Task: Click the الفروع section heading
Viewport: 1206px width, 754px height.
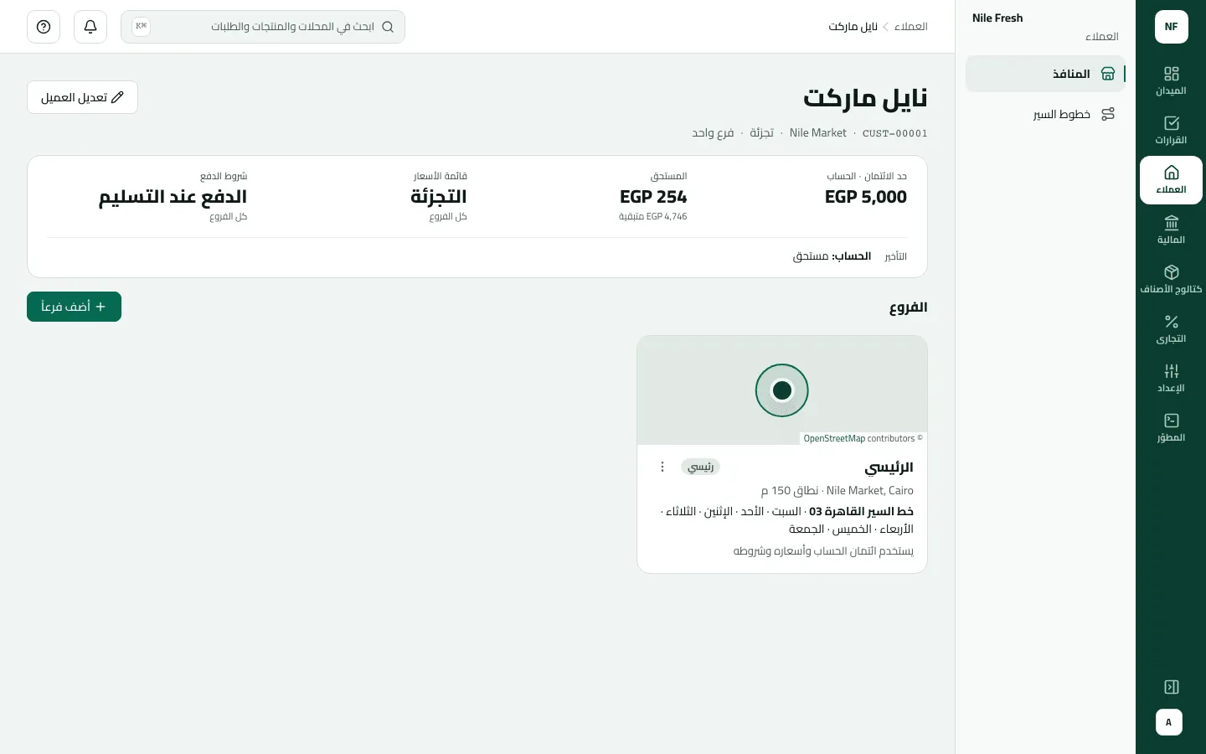Action: (908, 307)
